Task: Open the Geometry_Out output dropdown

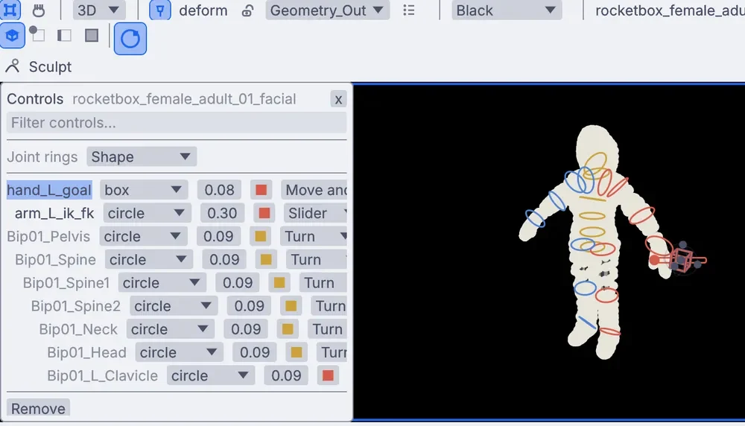Action: click(327, 10)
